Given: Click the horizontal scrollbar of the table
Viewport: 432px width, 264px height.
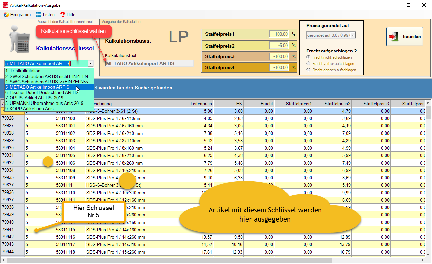Looking at the screenshot, I should click(x=213, y=260).
